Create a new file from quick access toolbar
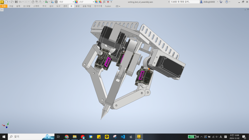 (x=6, y=2)
